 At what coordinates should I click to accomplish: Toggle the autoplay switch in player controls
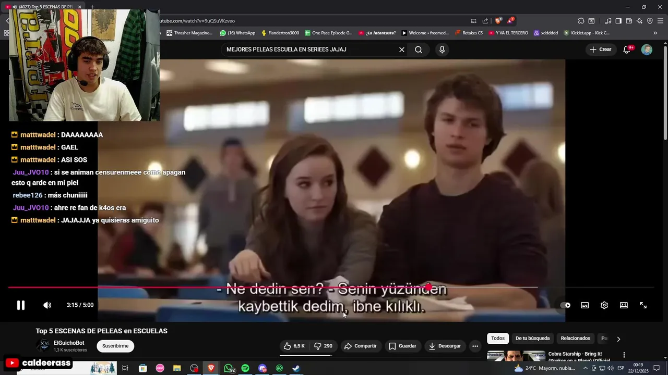coord(565,305)
